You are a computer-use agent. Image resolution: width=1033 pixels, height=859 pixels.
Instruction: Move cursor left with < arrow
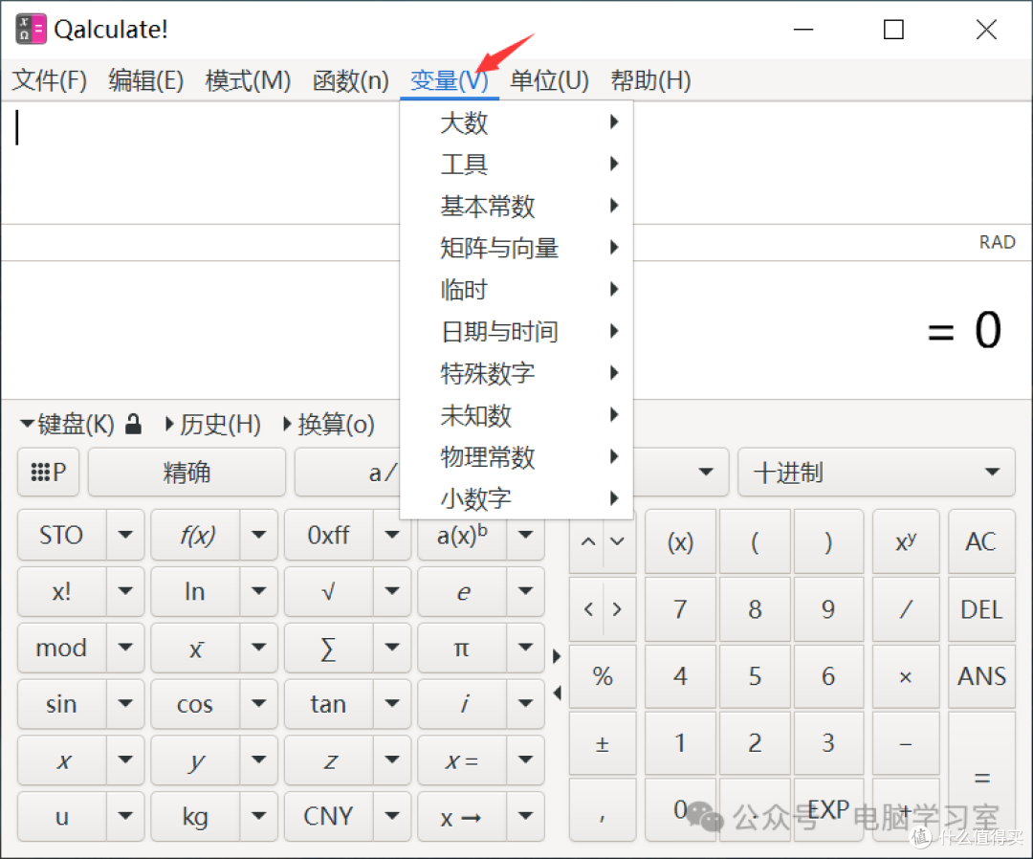587,609
